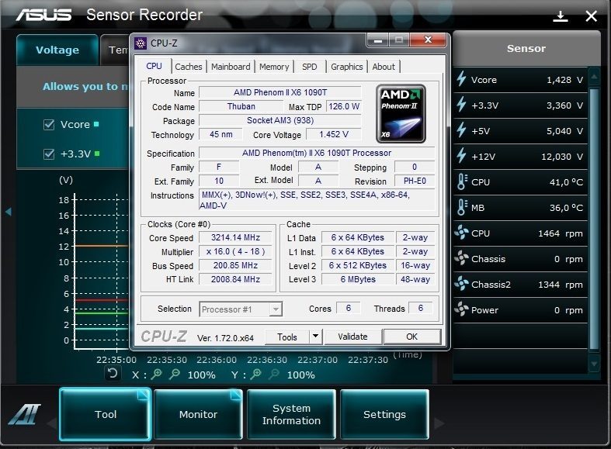This screenshot has width=611, height=449.
Task: Click the Validate button
Action: point(352,337)
